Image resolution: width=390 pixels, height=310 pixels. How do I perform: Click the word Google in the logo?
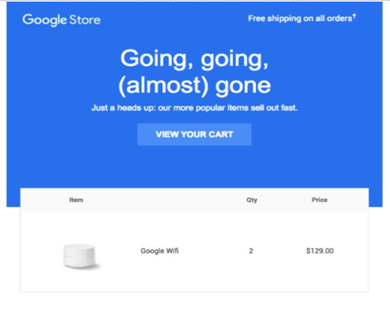[x=45, y=20]
